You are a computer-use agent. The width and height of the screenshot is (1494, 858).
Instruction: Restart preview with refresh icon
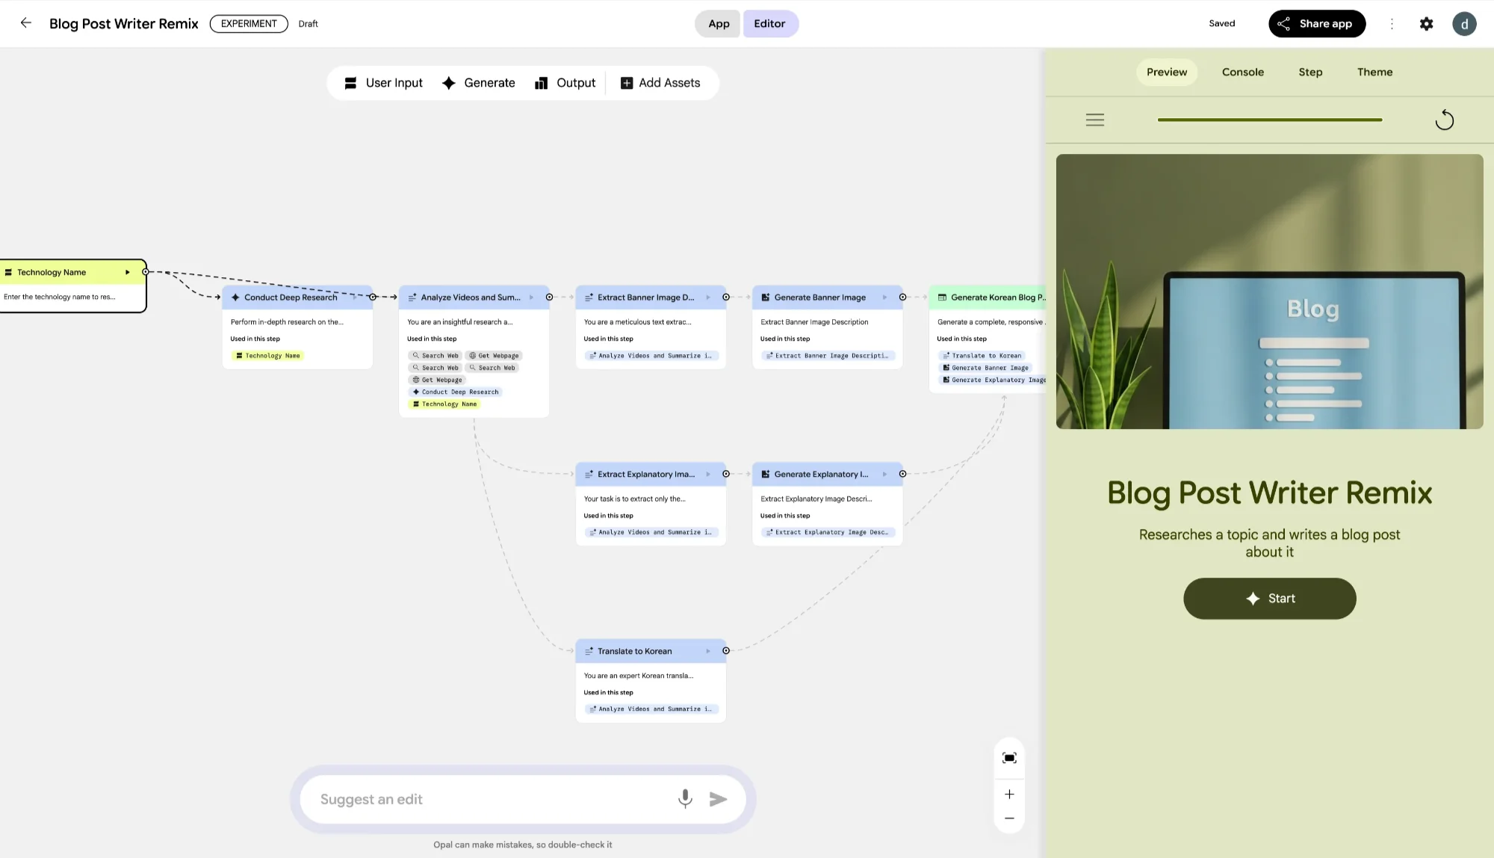point(1444,120)
